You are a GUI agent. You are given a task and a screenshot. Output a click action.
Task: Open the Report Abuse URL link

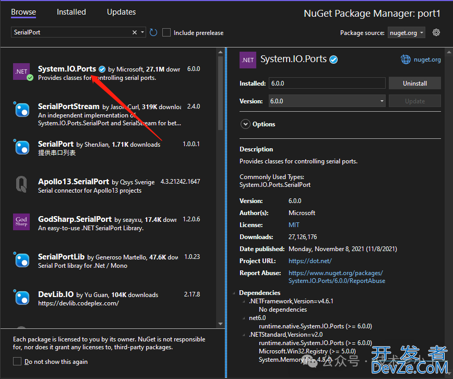click(337, 277)
